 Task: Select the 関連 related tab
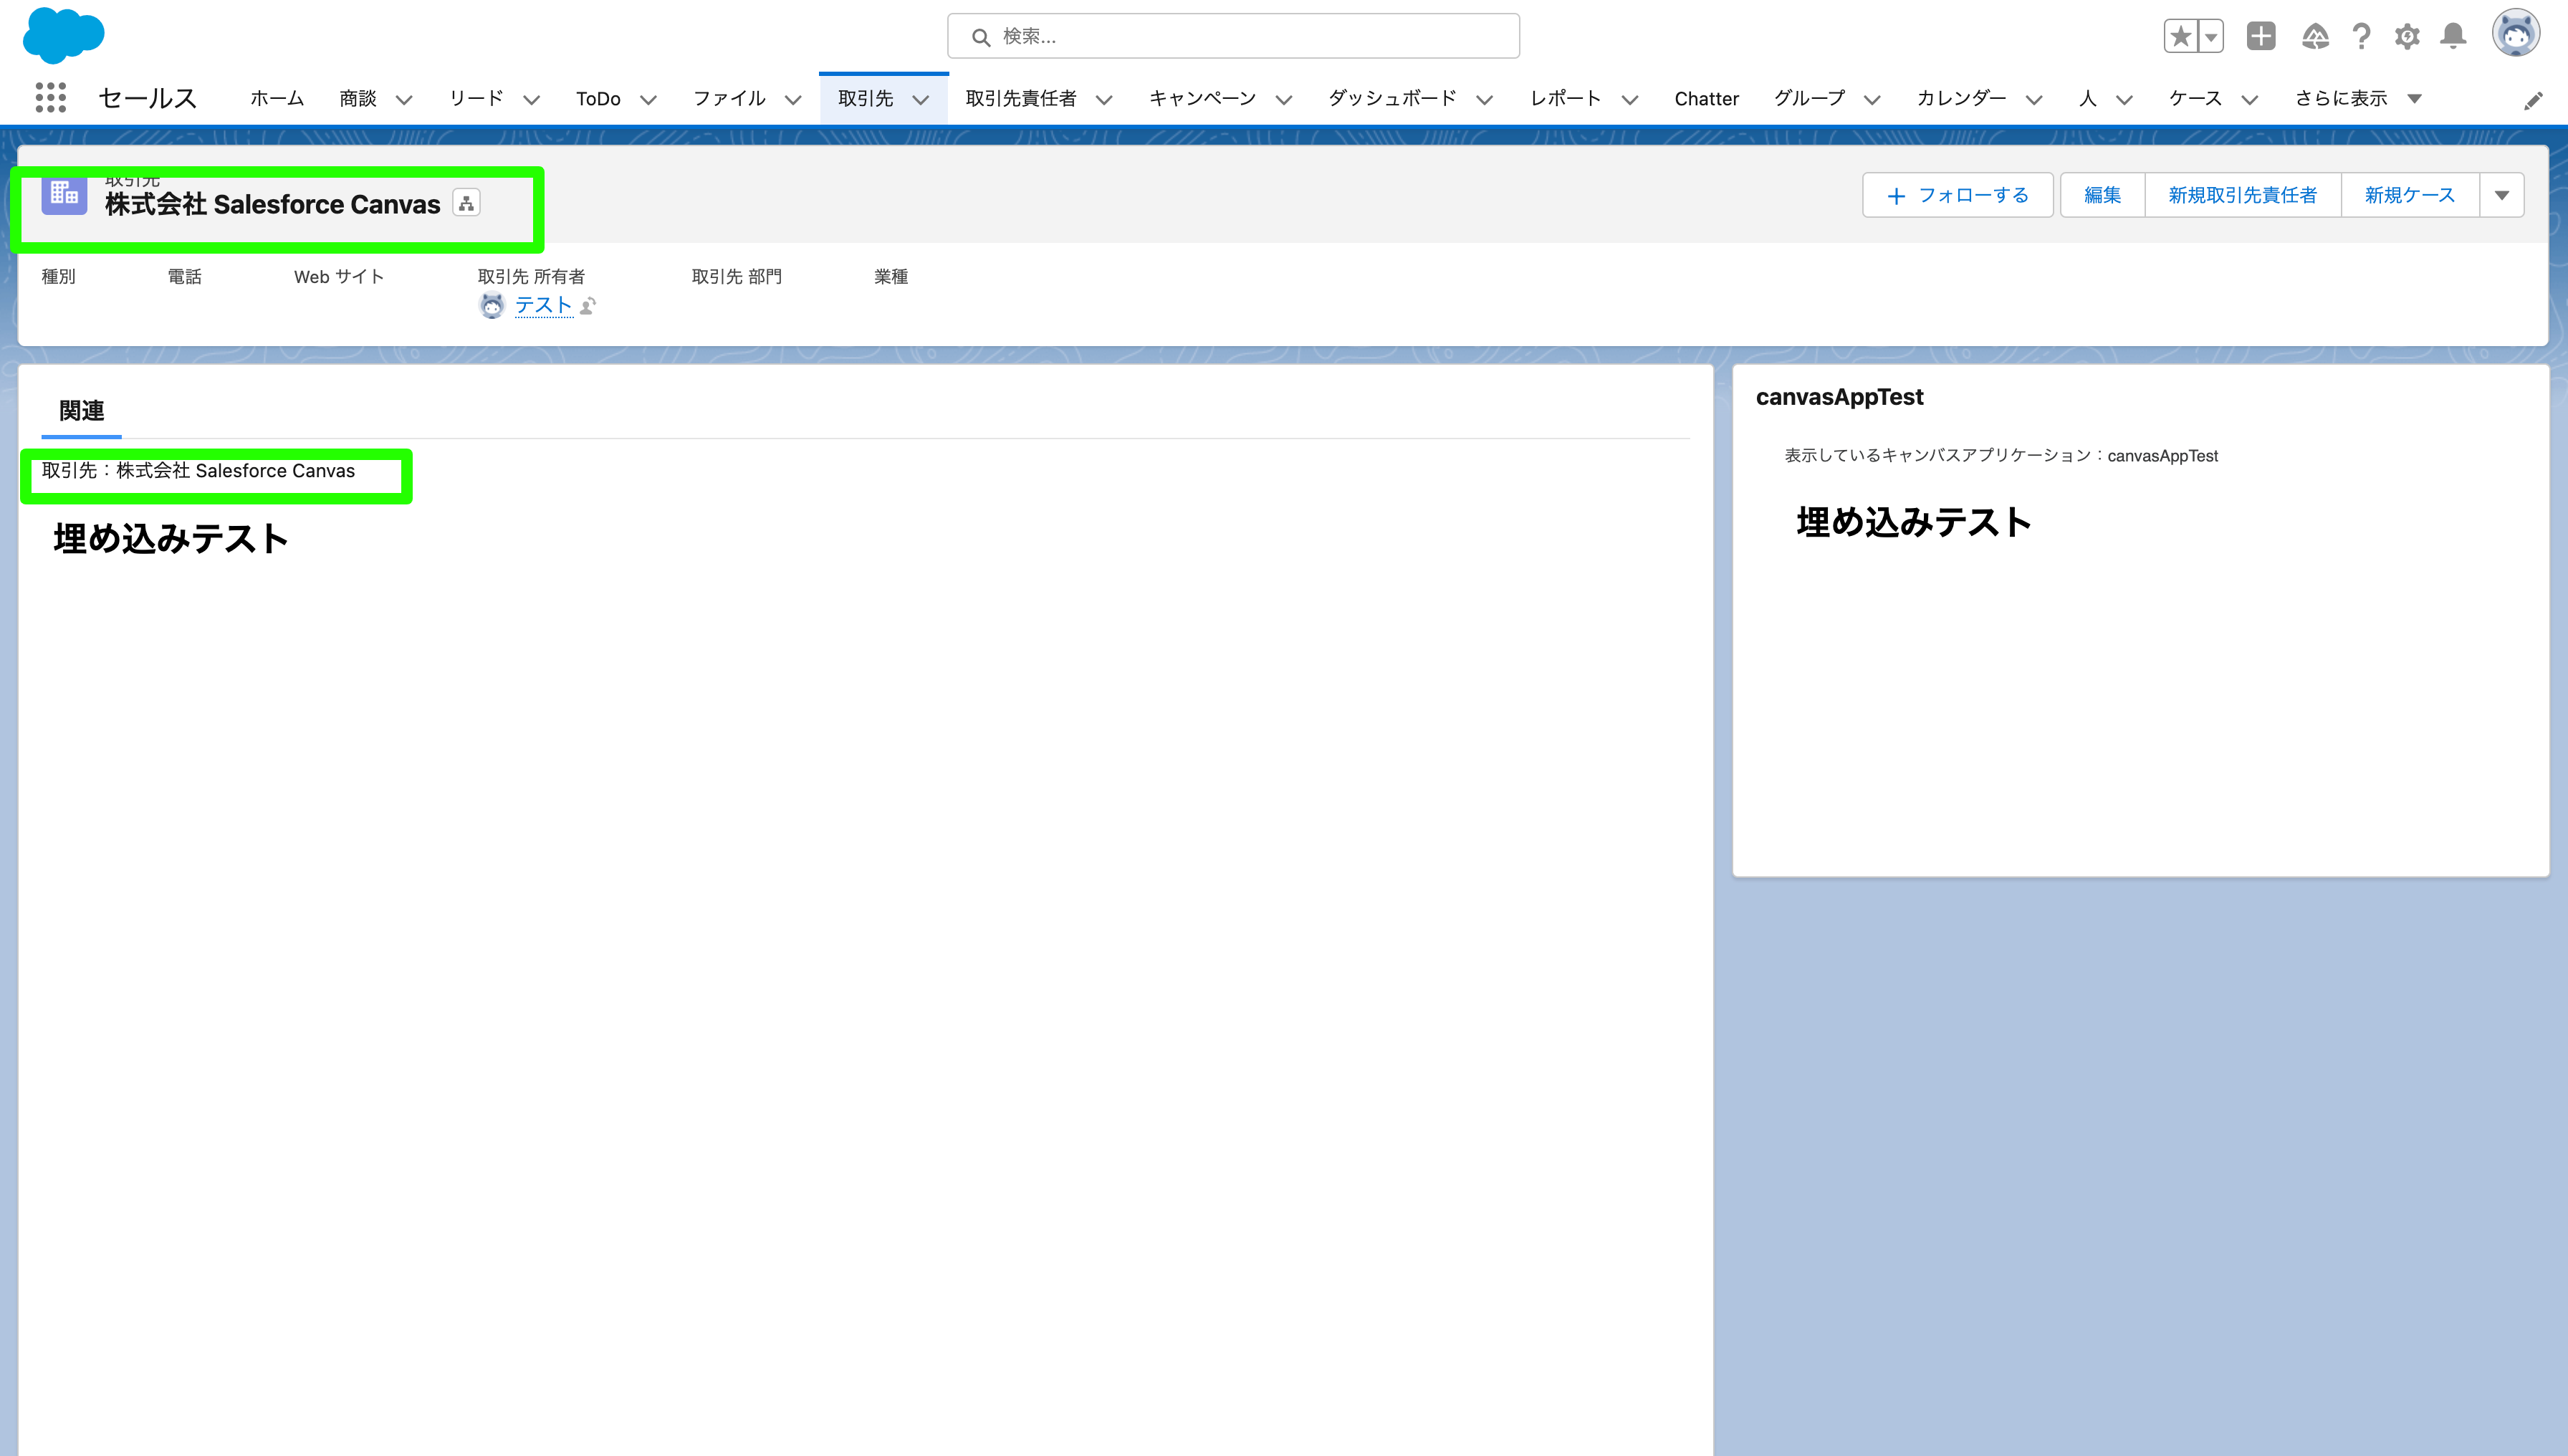click(x=81, y=411)
